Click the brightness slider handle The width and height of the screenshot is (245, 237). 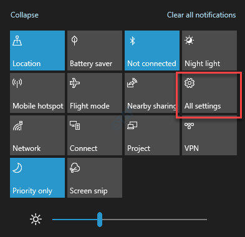(x=100, y=220)
